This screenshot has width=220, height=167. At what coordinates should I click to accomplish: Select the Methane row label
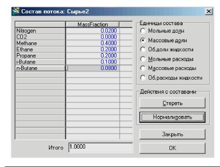click(41, 43)
